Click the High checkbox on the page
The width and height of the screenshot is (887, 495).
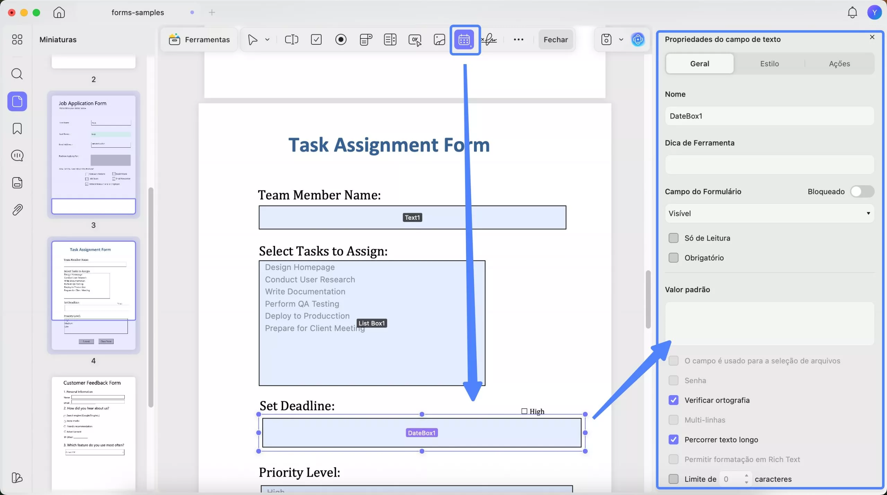[x=524, y=411]
